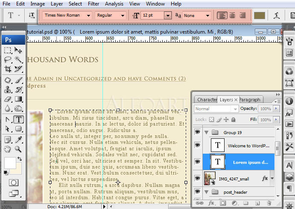Open the Fill slider arrow
295x209 pixels.
(276, 120)
